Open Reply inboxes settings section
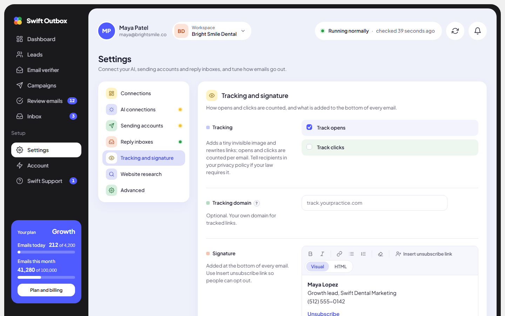This screenshot has height=316, width=505. (144, 142)
